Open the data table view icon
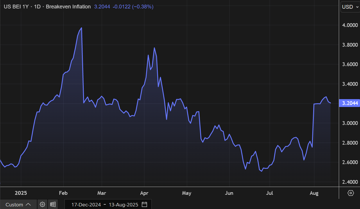Screen dimensions: 360x209 coord(53,204)
